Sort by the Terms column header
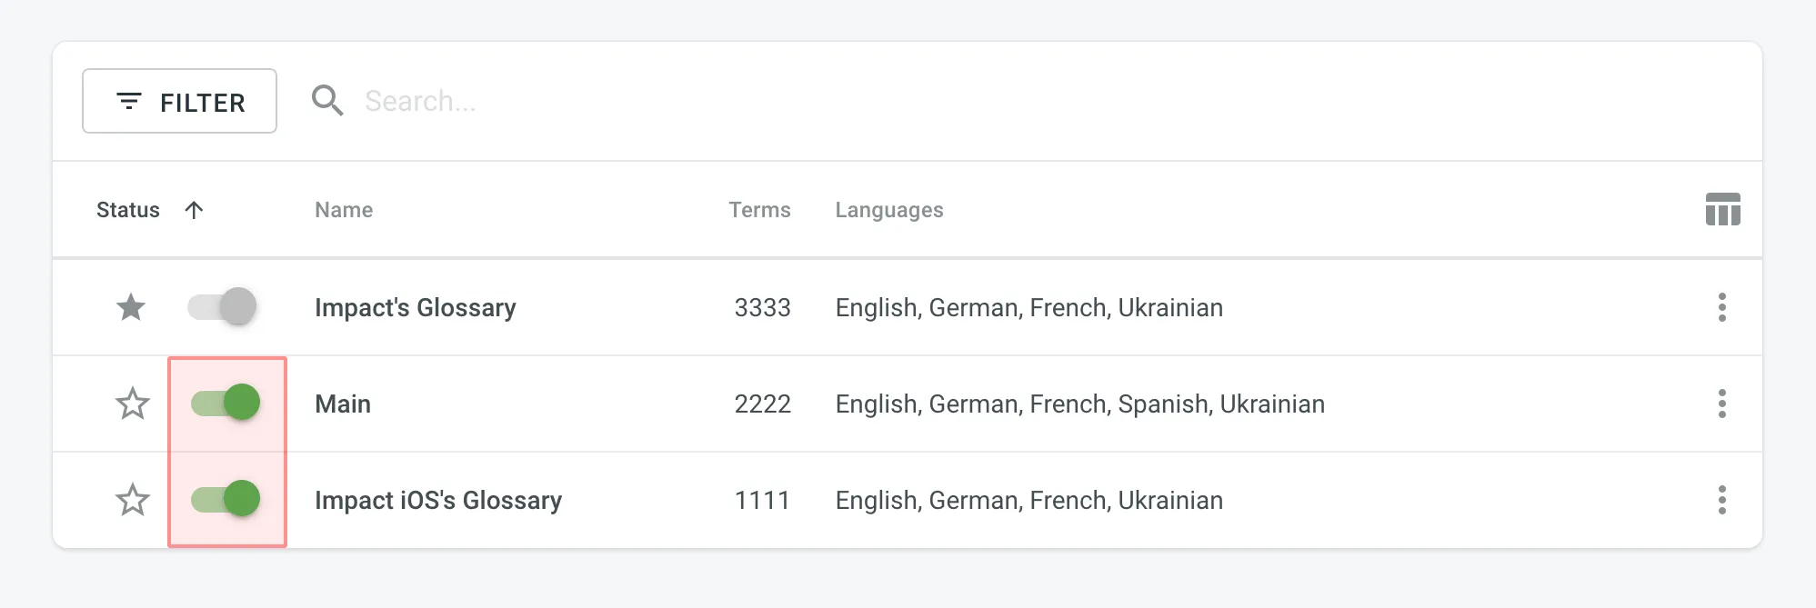Screen dimensions: 1816x608 (x=759, y=210)
